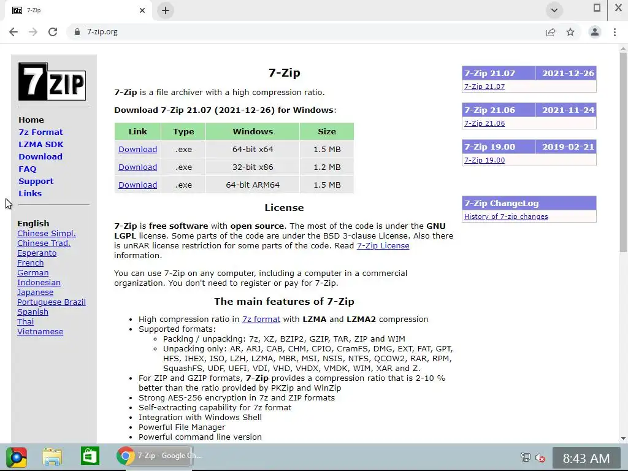Click the browser back arrow
This screenshot has height=471, width=628.
[13, 32]
